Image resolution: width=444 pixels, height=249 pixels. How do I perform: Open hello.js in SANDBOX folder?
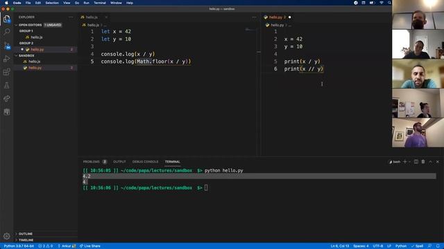(x=34, y=62)
